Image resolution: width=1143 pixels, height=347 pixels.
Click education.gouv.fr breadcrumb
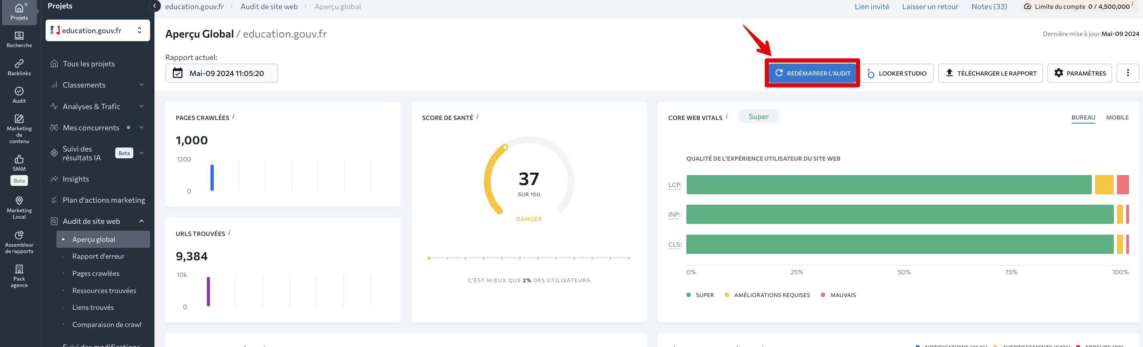[x=195, y=7]
